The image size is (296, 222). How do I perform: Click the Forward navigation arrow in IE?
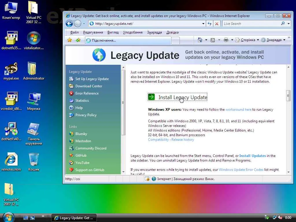(77, 24)
